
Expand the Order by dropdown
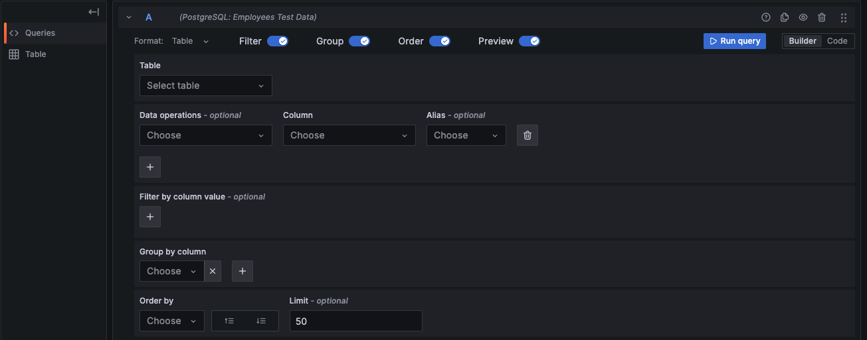(172, 321)
